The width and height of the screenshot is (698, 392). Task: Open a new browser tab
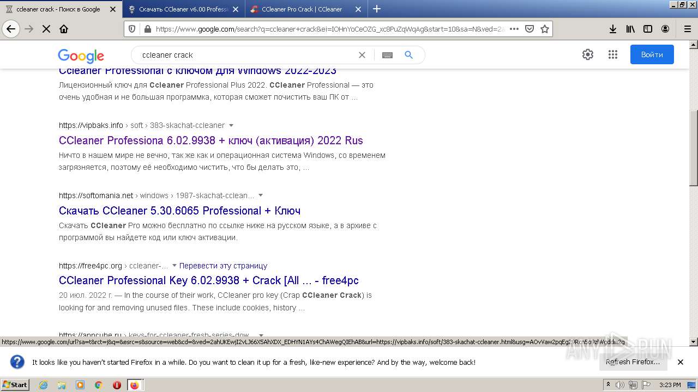pos(377,9)
